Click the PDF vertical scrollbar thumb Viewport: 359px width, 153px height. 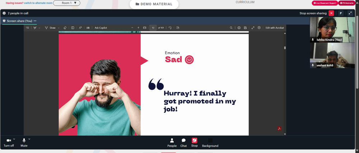pyautogui.click(x=285, y=48)
